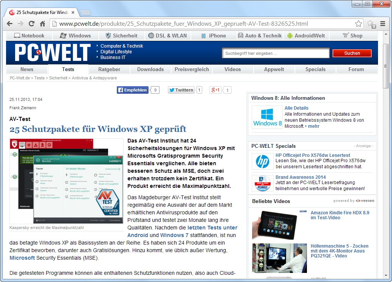Click the search term input field

point(275,53)
